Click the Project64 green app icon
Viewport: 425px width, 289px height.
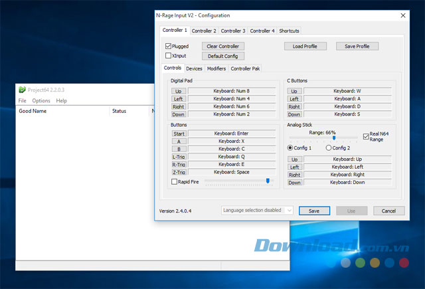click(x=22, y=90)
